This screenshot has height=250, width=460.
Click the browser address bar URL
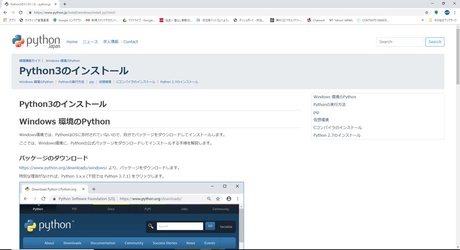(75, 13)
